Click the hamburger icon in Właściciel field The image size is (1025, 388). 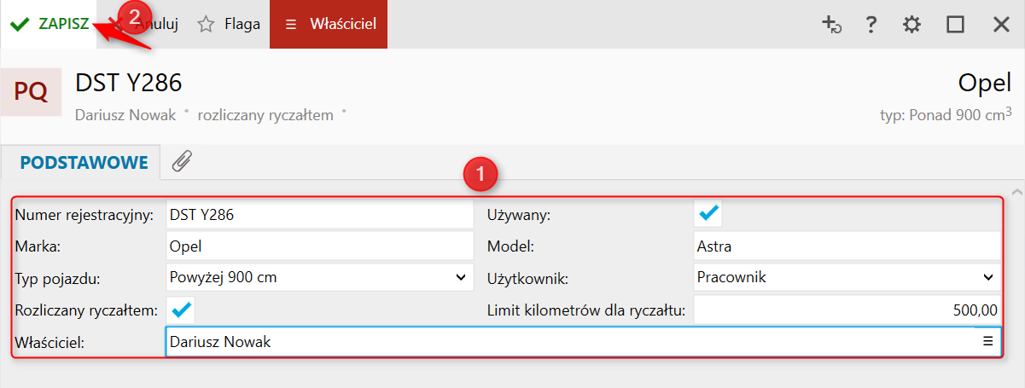tap(987, 341)
